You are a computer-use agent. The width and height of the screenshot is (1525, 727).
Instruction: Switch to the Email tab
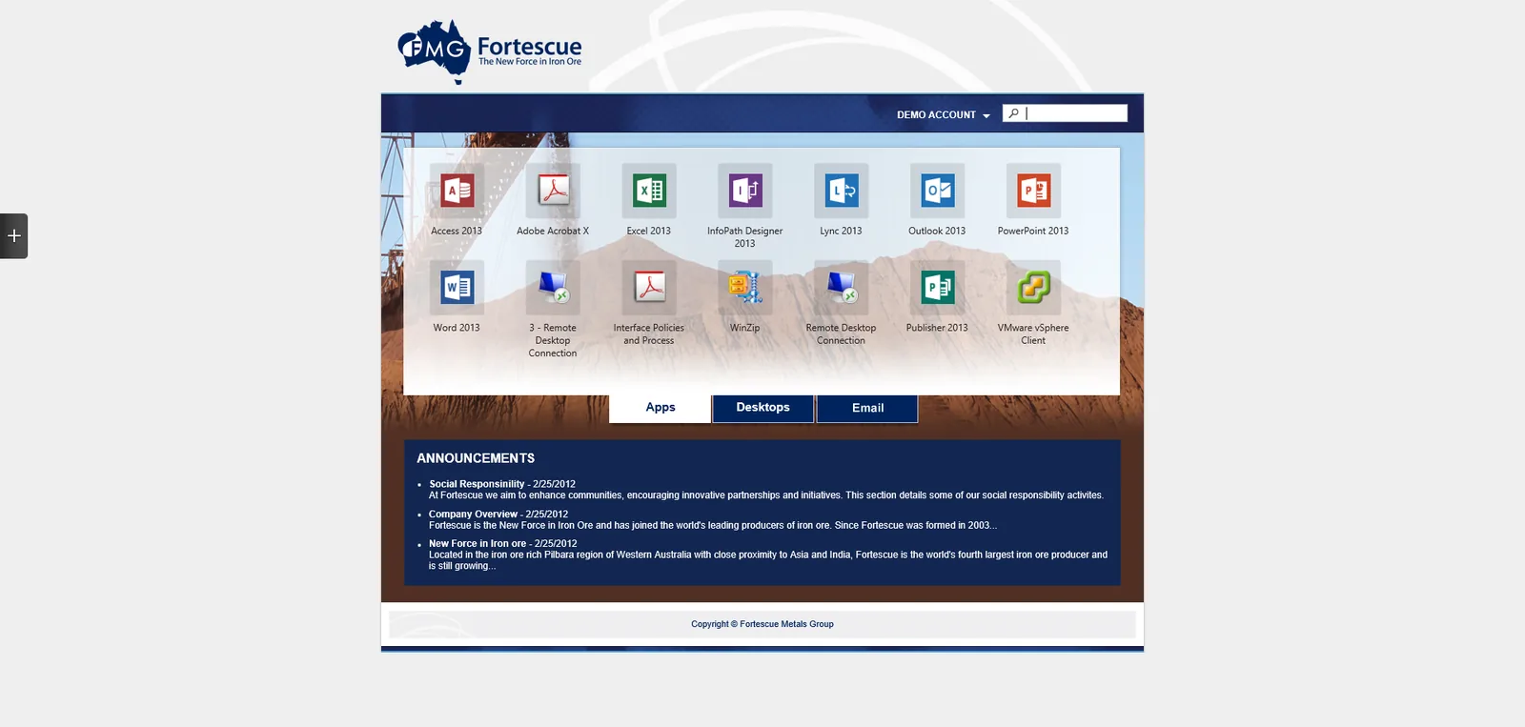867,408
